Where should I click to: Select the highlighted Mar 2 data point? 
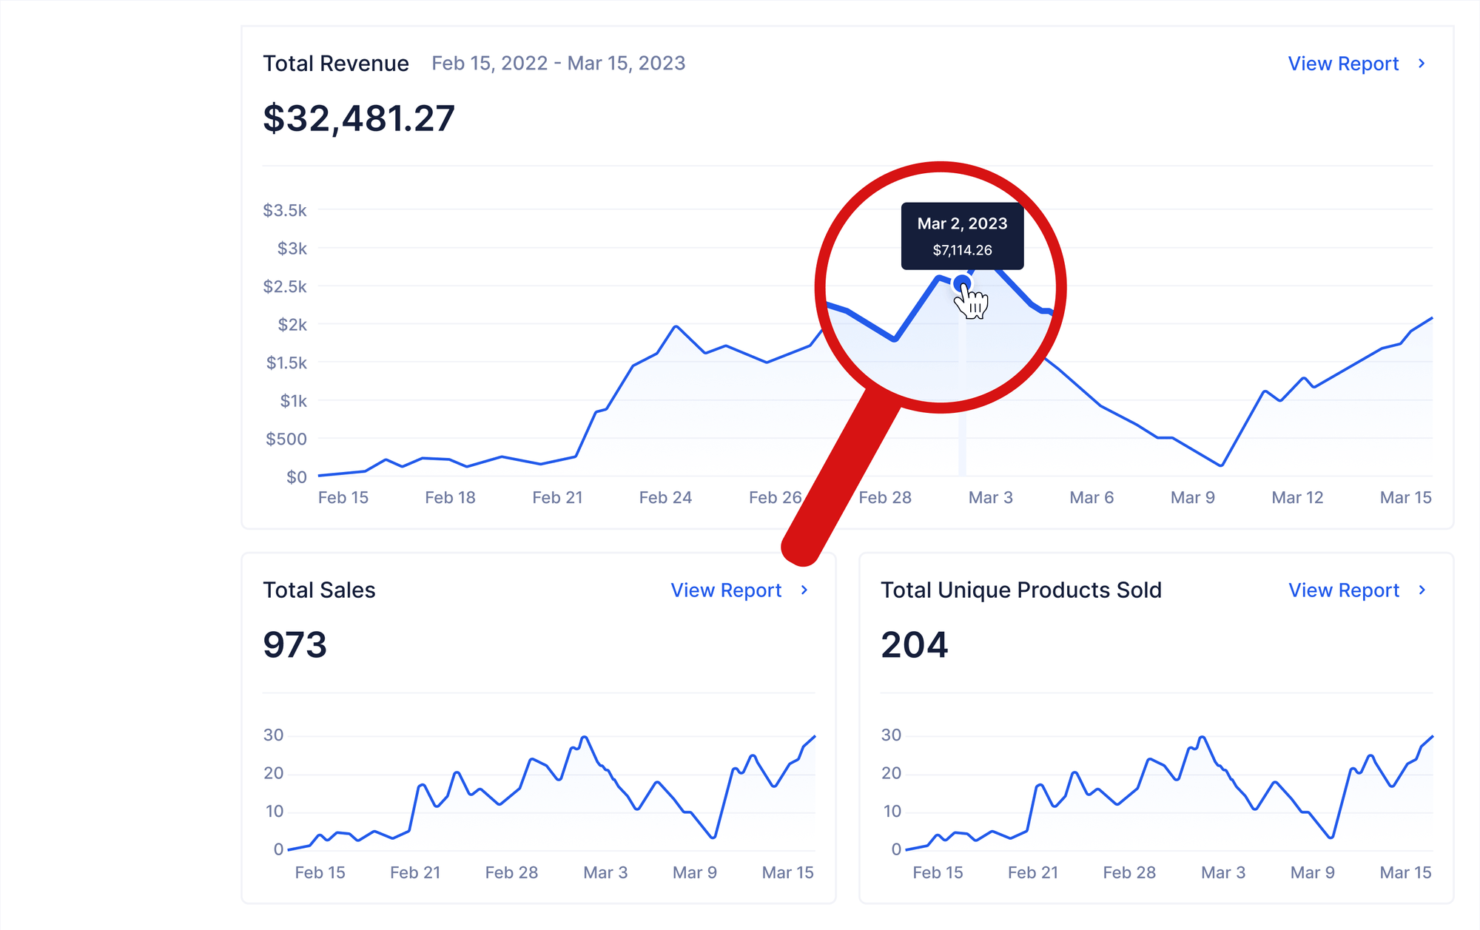(x=962, y=283)
